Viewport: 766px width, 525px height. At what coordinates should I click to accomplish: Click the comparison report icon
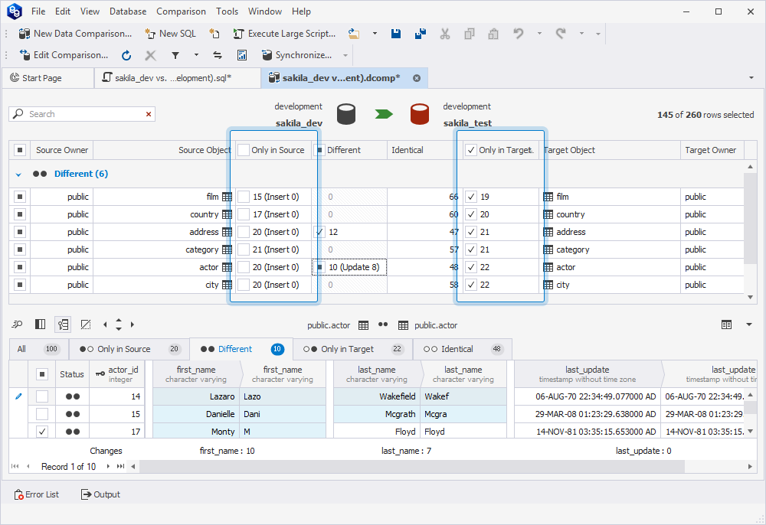(242, 55)
